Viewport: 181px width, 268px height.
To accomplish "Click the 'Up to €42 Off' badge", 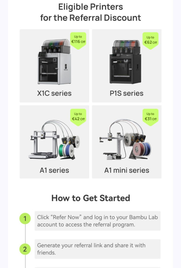I will click(x=78, y=117).
